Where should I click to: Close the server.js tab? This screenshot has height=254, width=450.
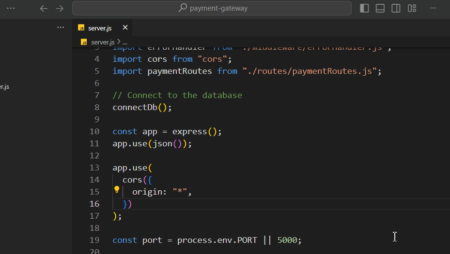[125, 28]
